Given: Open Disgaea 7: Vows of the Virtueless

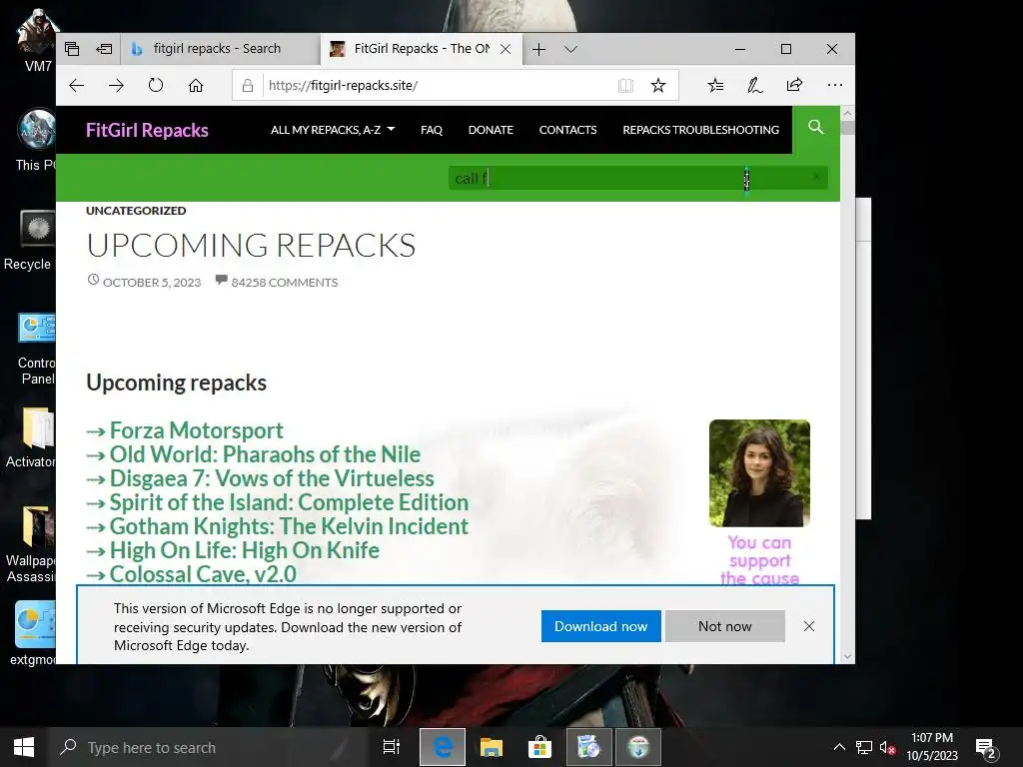Looking at the screenshot, I should 272,478.
